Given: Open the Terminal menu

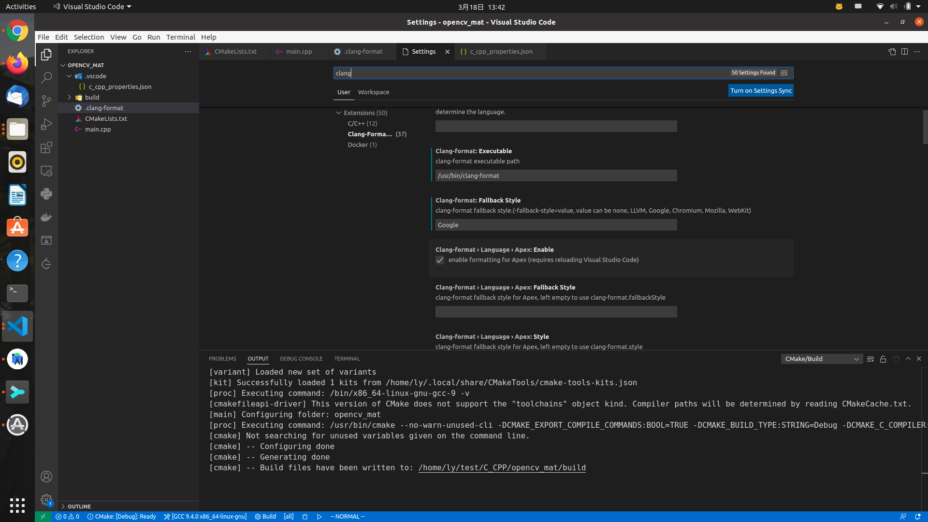Looking at the screenshot, I should coord(180,37).
